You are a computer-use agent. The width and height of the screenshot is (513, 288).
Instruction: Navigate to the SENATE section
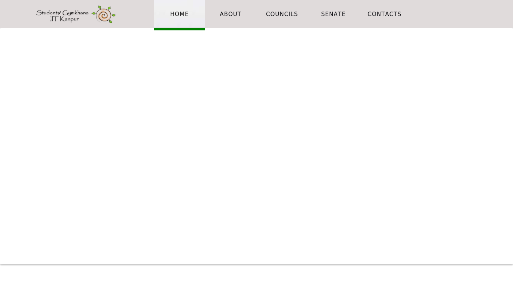click(333, 14)
